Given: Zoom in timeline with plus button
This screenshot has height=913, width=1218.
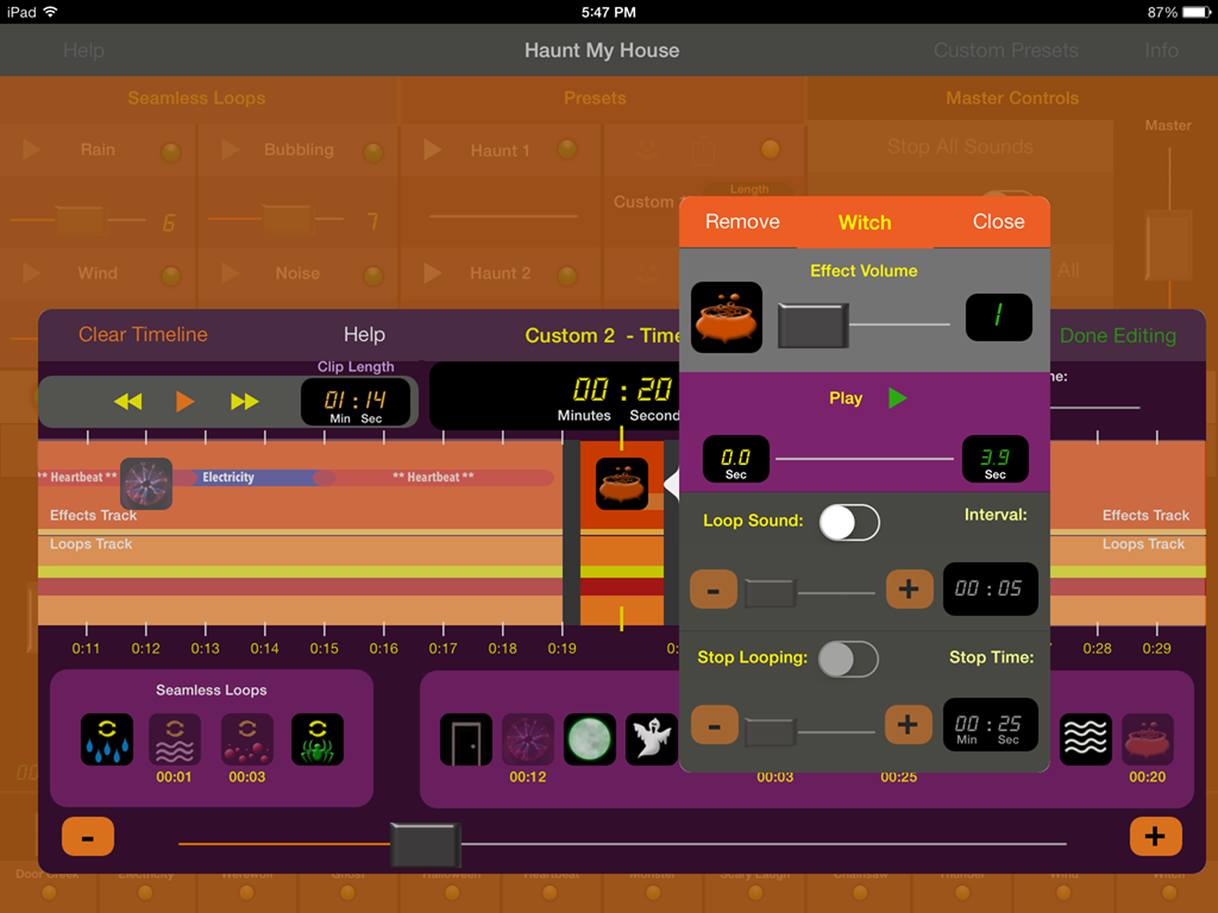Looking at the screenshot, I should click(1155, 836).
